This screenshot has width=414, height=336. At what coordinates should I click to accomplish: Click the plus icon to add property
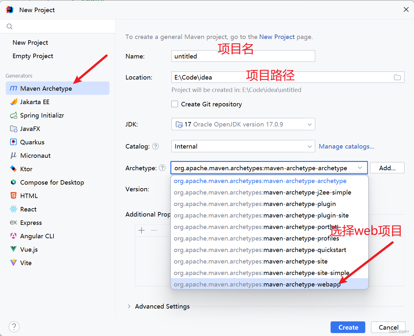(142, 230)
